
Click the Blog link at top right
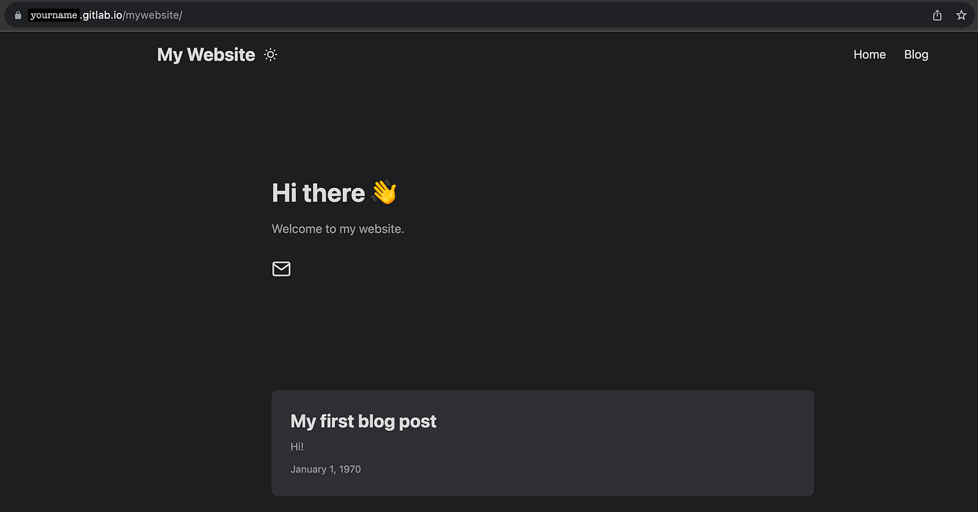pos(915,54)
